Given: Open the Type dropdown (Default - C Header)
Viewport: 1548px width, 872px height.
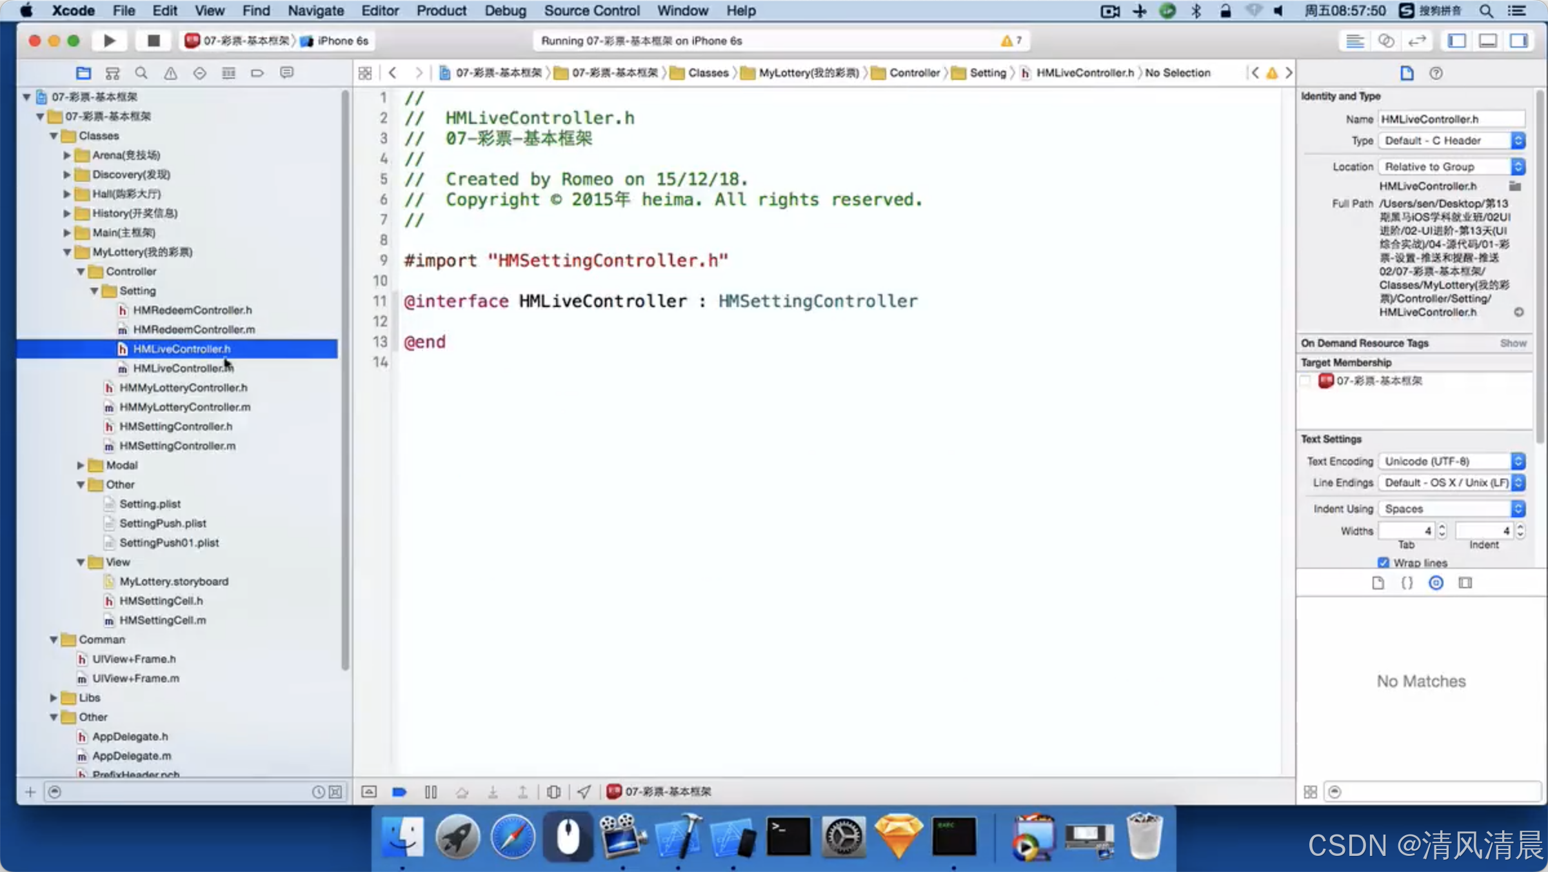Looking at the screenshot, I should 1452,141.
